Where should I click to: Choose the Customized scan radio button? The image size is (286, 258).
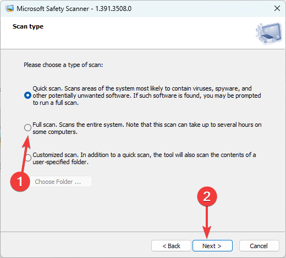click(x=28, y=158)
